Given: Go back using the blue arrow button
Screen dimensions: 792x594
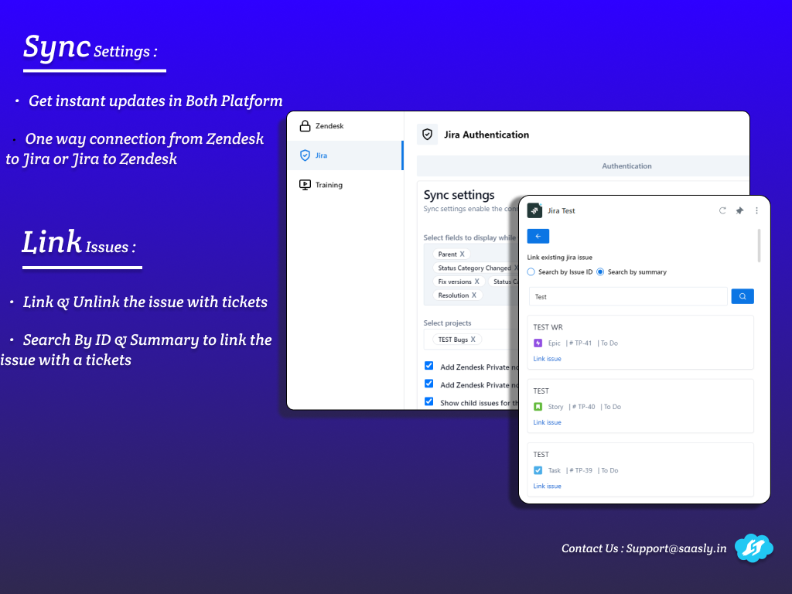Looking at the screenshot, I should 538,237.
